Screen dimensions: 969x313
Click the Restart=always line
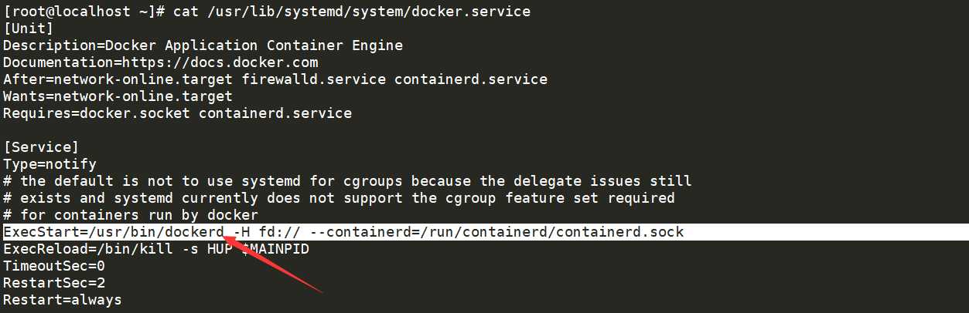tap(63, 300)
